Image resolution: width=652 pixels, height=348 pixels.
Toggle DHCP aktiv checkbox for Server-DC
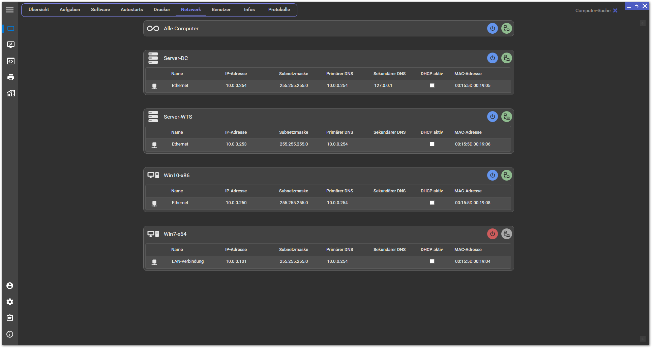click(x=432, y=86)
